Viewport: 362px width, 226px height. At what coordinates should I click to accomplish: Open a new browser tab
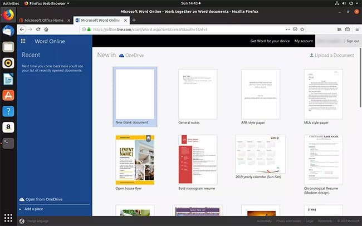[134, 20]
